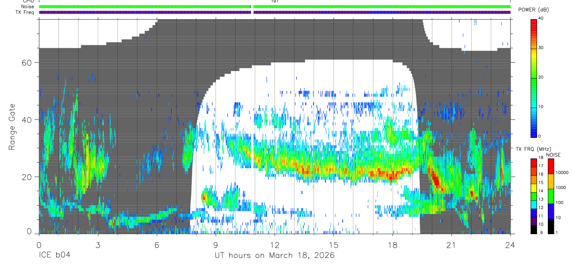Screen dimensions: 574x265
Task: Click the 9 tick on UT hours axis
Action: click(215, 244)
